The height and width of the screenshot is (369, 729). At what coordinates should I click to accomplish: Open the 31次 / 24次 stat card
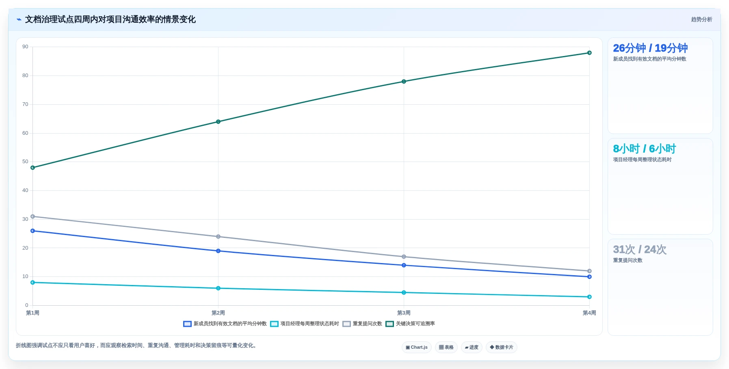point(660,287)
